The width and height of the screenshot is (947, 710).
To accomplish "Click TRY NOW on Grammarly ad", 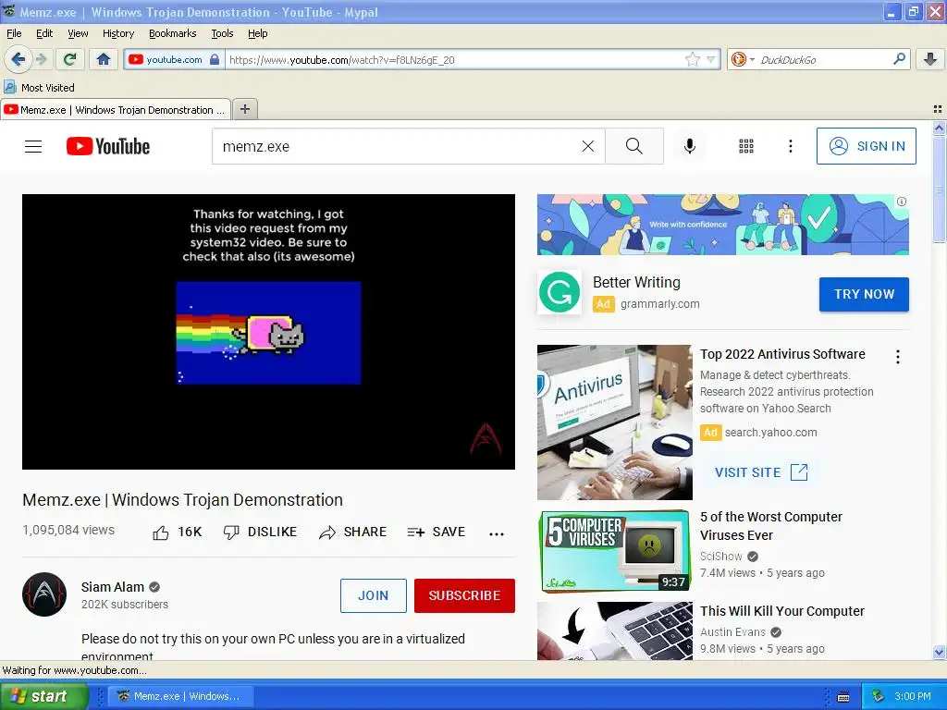I will [864, 294].
